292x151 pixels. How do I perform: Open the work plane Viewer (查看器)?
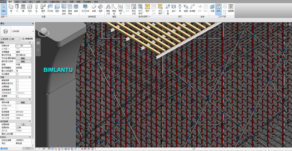(231, 9)
